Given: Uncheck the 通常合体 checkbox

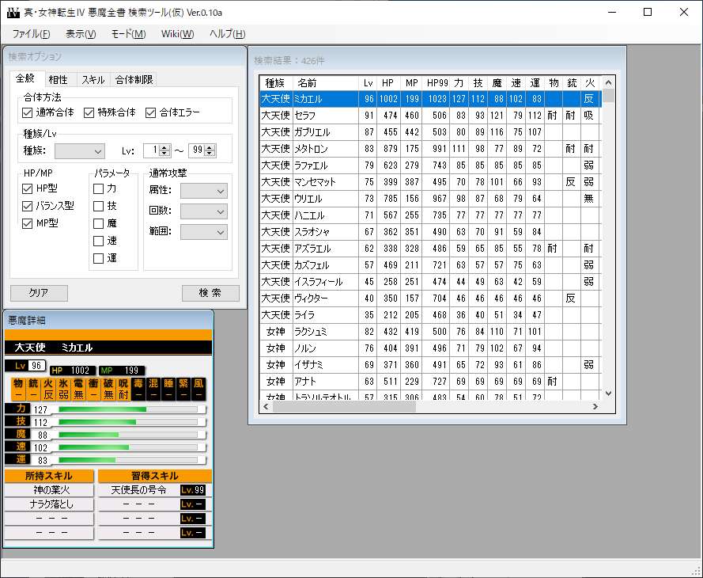Looking at the screenshot, I should [28, 112].
